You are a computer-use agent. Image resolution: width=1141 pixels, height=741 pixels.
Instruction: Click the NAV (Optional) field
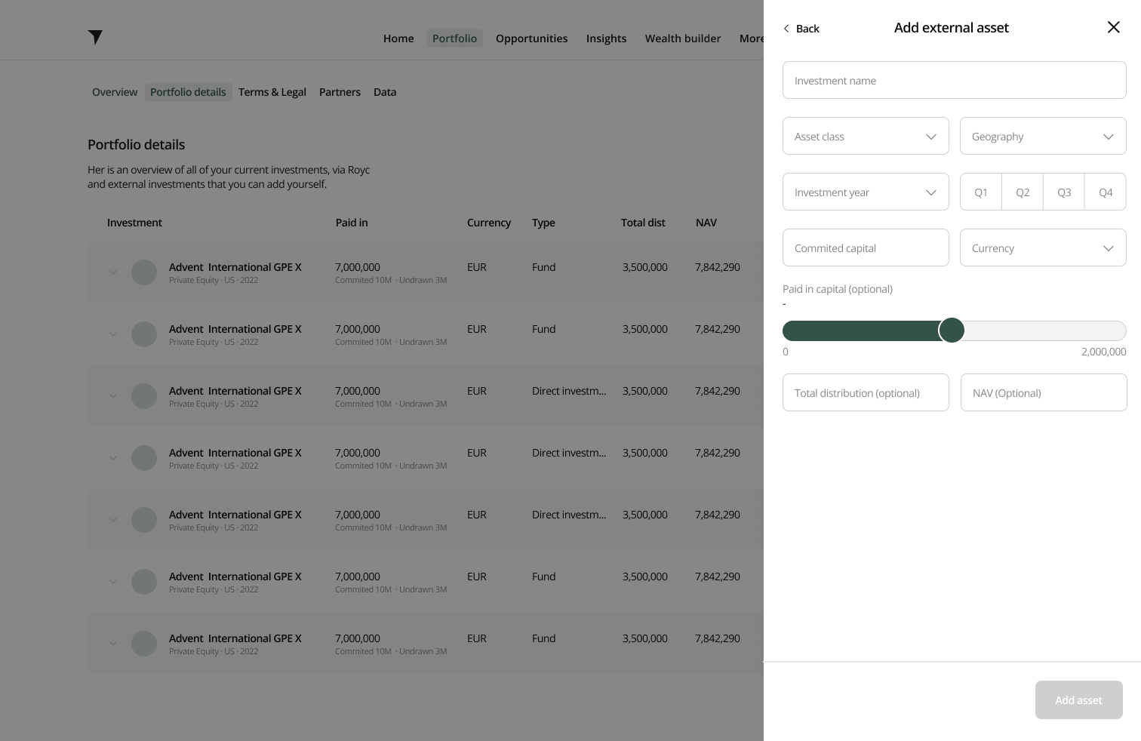1044,392
